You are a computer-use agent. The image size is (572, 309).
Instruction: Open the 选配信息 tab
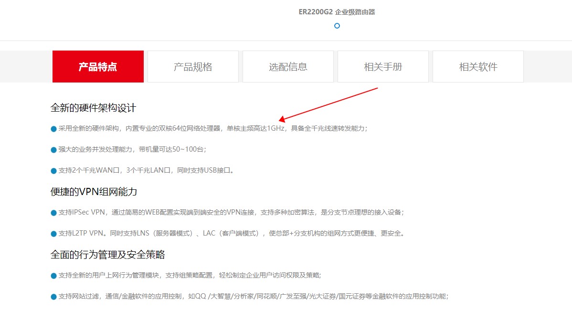coord(288,67)
